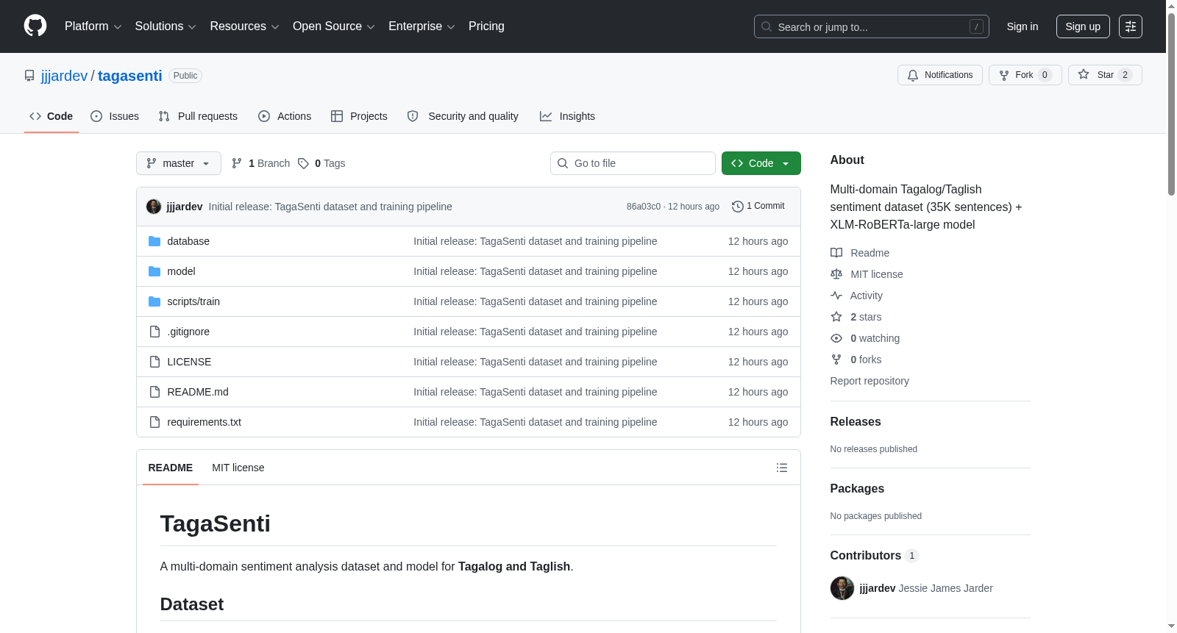Click the repository icon beside jjjardev
This screenshot has width=1177, height=633.
29,76
